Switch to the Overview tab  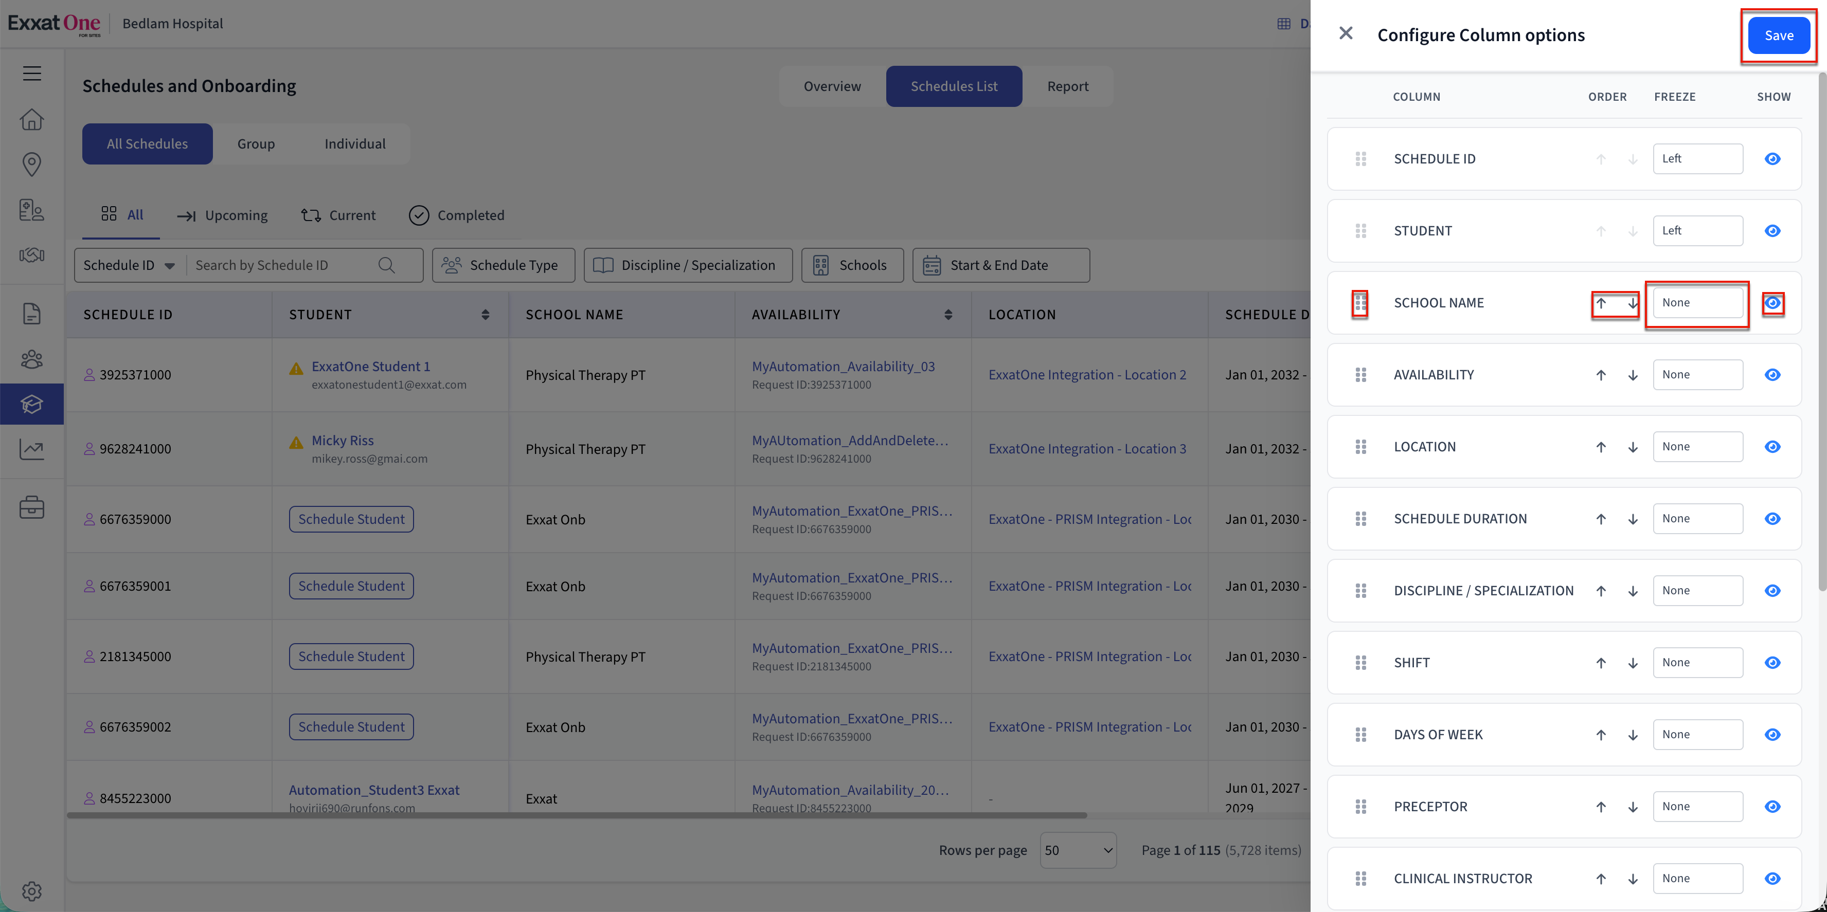click(x=832, y=86)
